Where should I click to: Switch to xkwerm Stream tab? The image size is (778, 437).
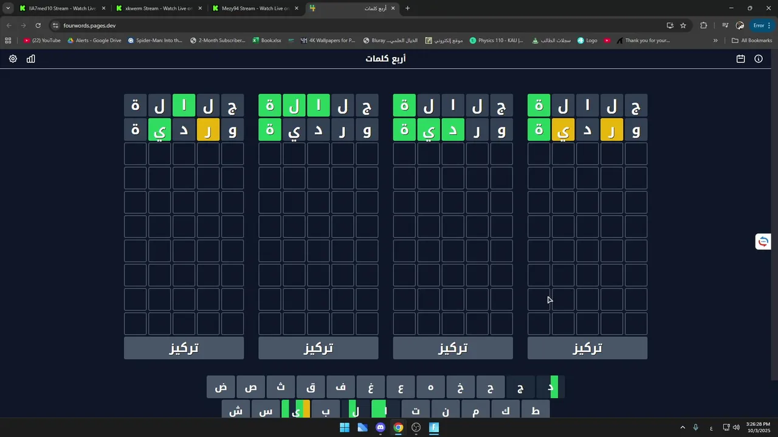[x=159, y=8]
